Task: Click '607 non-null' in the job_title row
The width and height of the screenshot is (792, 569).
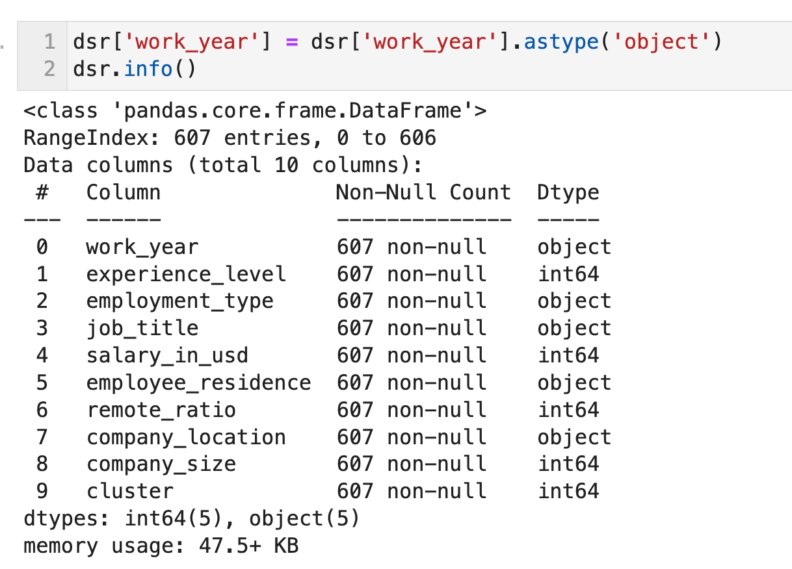Action: (411, 328)
